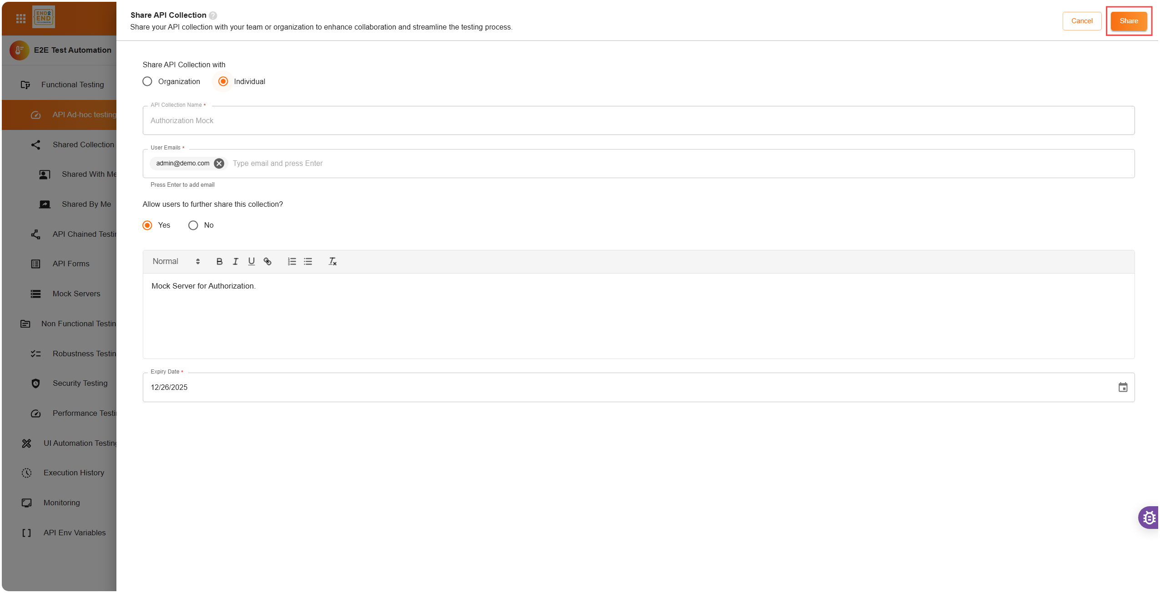Click the Share button
1160x593 pixels.
pyautogui.click(x=1129, y=21)
